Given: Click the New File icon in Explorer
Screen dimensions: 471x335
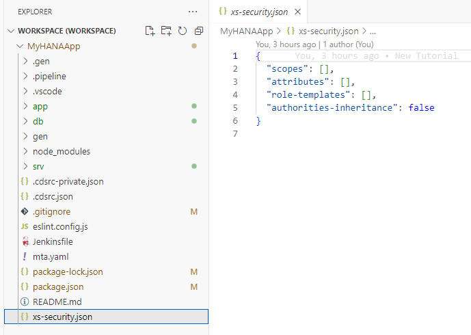Looking at the screenshot, I should (x=150, y=31).
